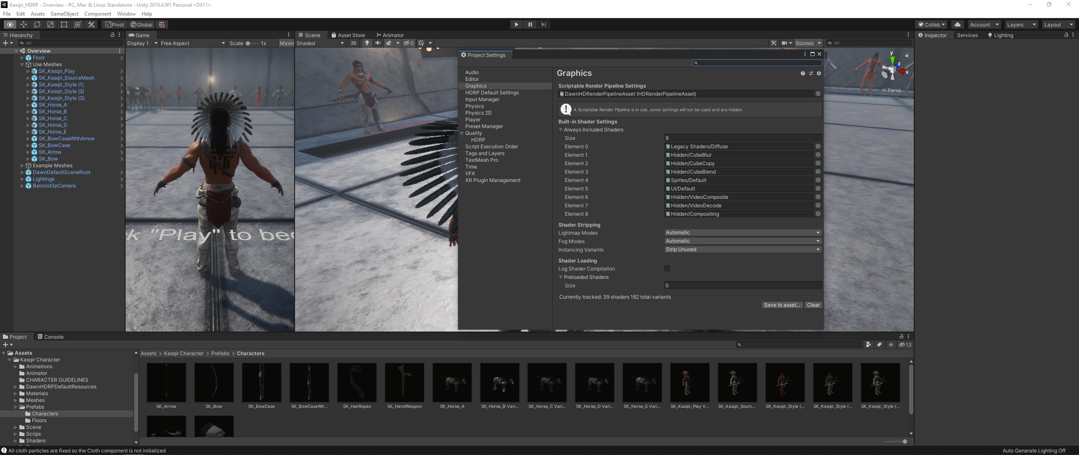Clear tracked shader variants

813,305
